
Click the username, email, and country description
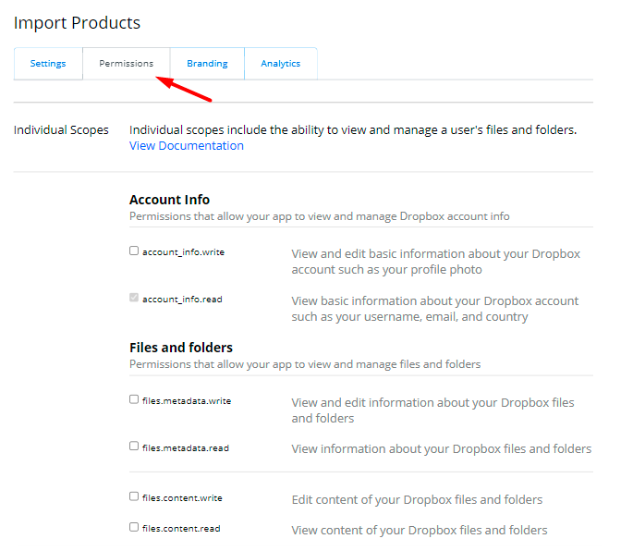pos(434,309)
